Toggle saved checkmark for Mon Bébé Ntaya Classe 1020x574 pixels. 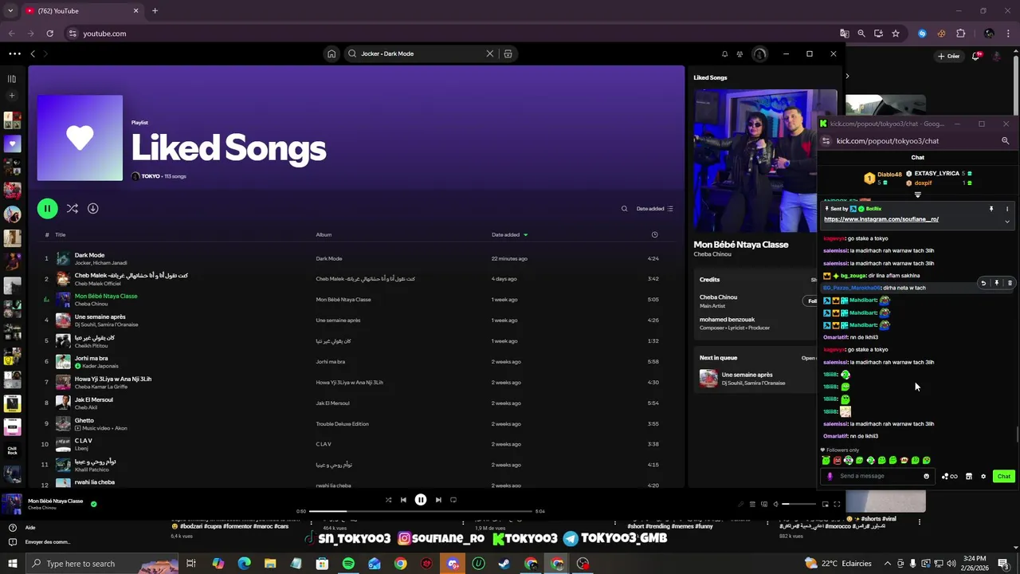click(x=93, y=504)
